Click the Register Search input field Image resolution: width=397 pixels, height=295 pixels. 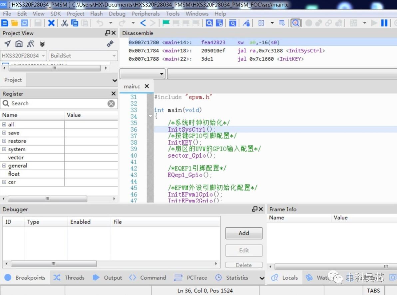click(58, 103)
